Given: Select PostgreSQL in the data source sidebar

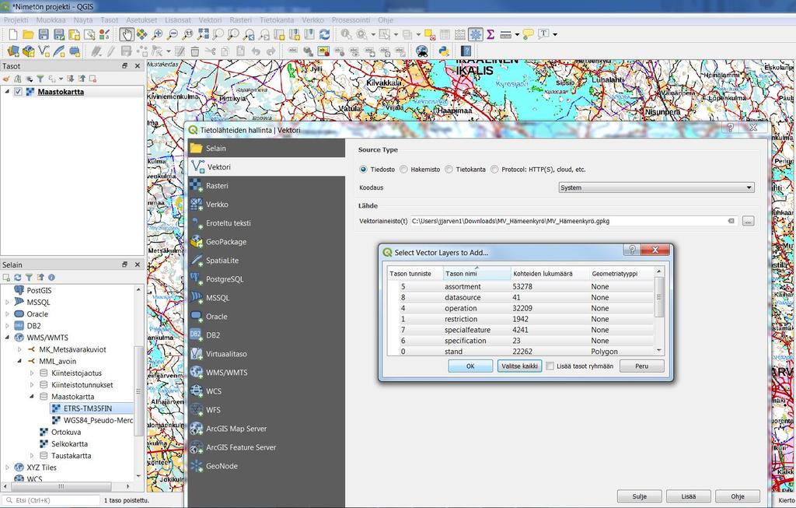Looking at the screenshot, I should tap(267, 279).
